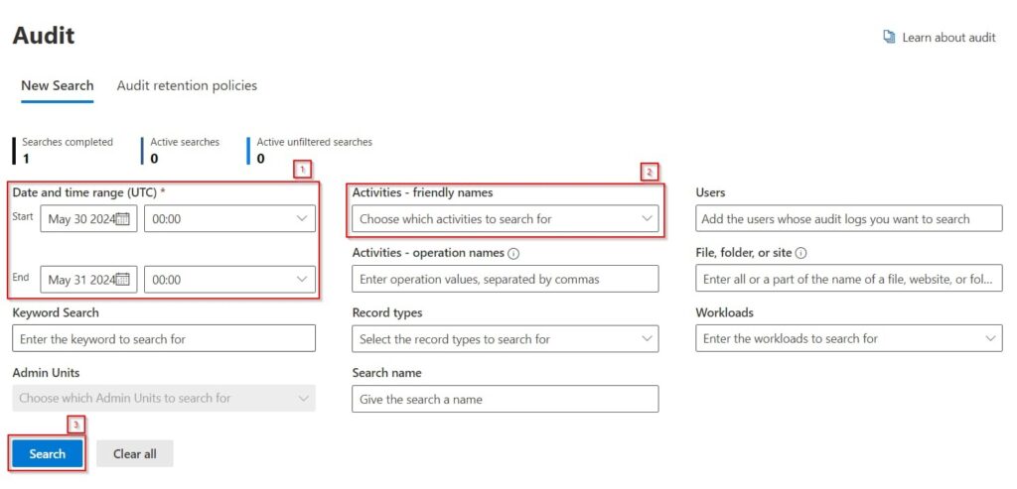Screen dimensions: 1017x489
Task: Click the Search name text box
Action: pos(505,399)
